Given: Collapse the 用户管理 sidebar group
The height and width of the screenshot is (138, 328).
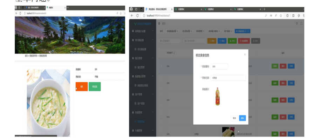Looking at the screenshot, I should click(143, 94).
